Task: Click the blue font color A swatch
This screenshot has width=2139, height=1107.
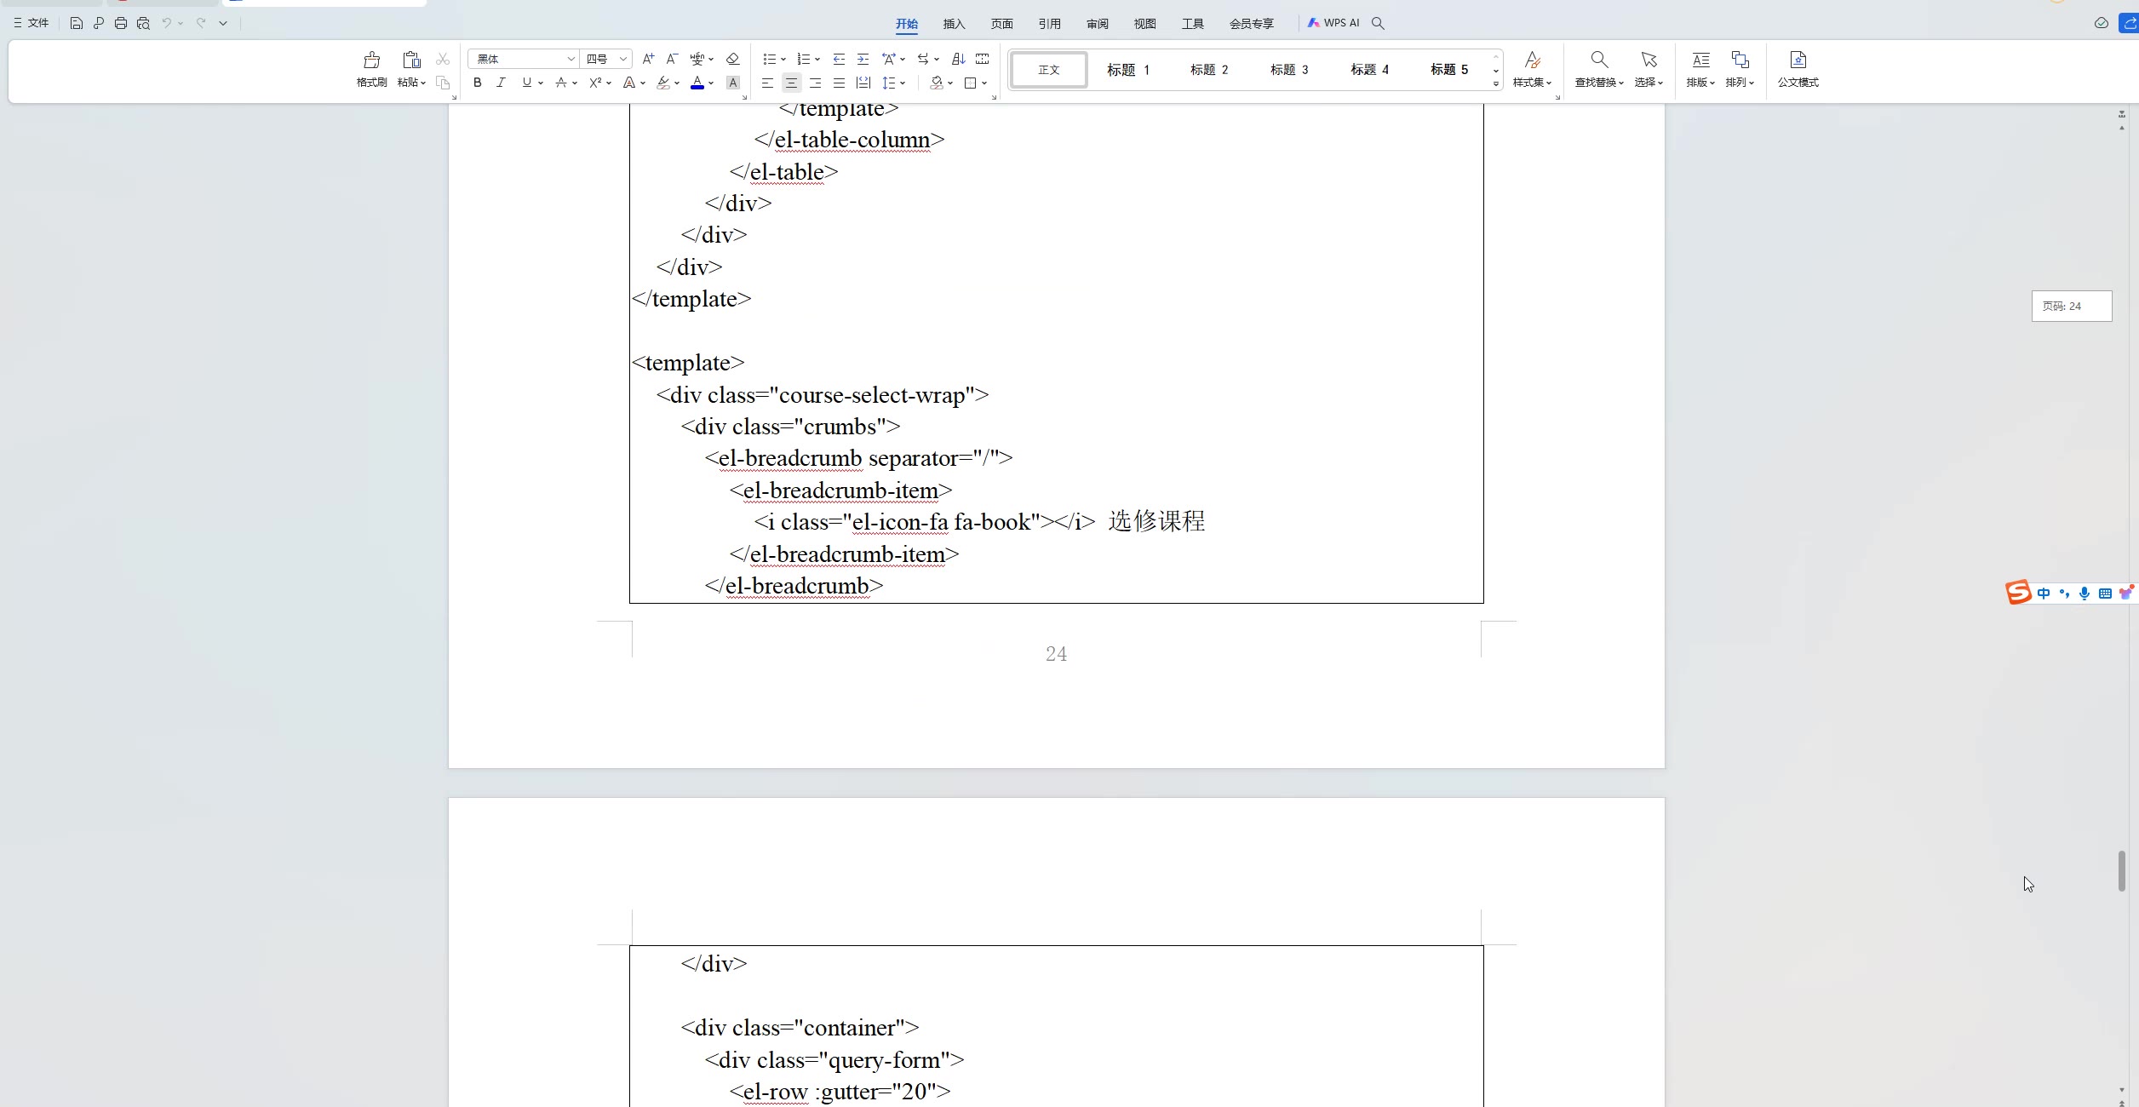Action: [x=697, y=83]
